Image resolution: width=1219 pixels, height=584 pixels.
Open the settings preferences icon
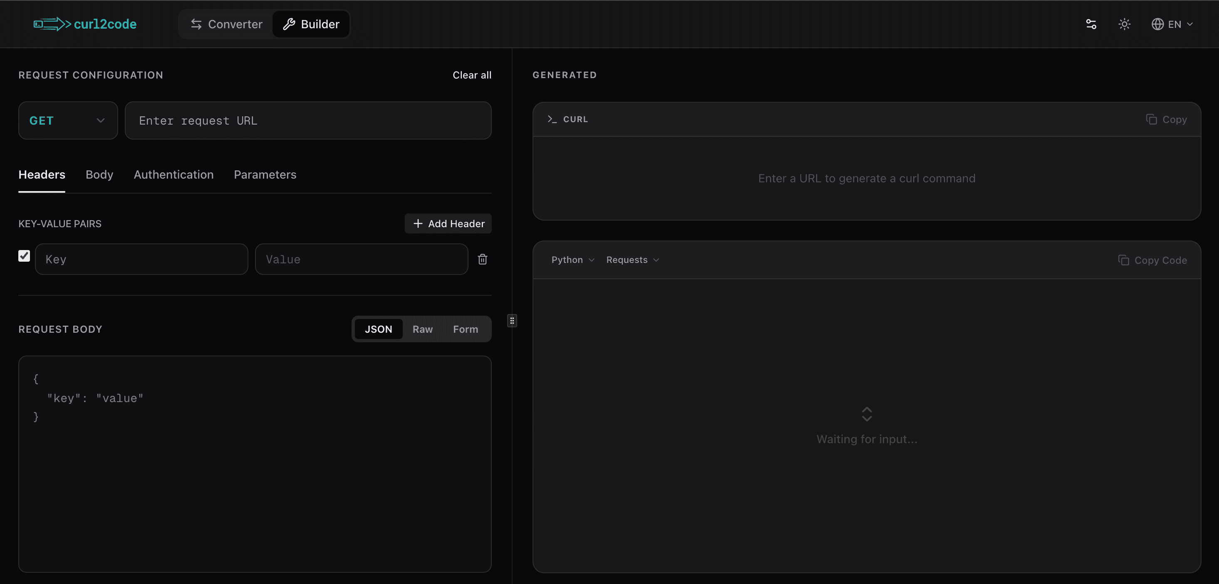(1091, 24)
